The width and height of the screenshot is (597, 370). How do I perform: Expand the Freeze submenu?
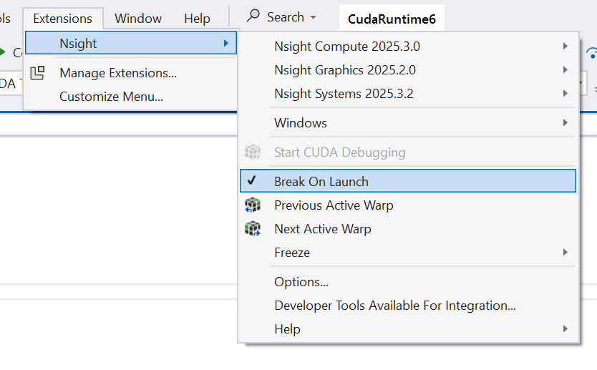[407, 253]
